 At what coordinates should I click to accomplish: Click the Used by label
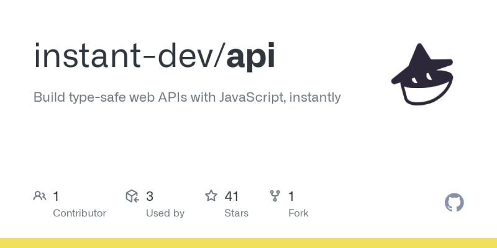pyautogui.click(x=165, y=213)
